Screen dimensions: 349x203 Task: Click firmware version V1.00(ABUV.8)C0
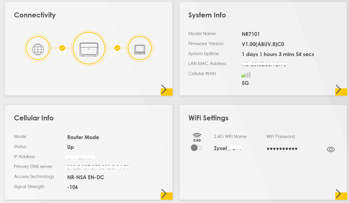coord(263,44)
